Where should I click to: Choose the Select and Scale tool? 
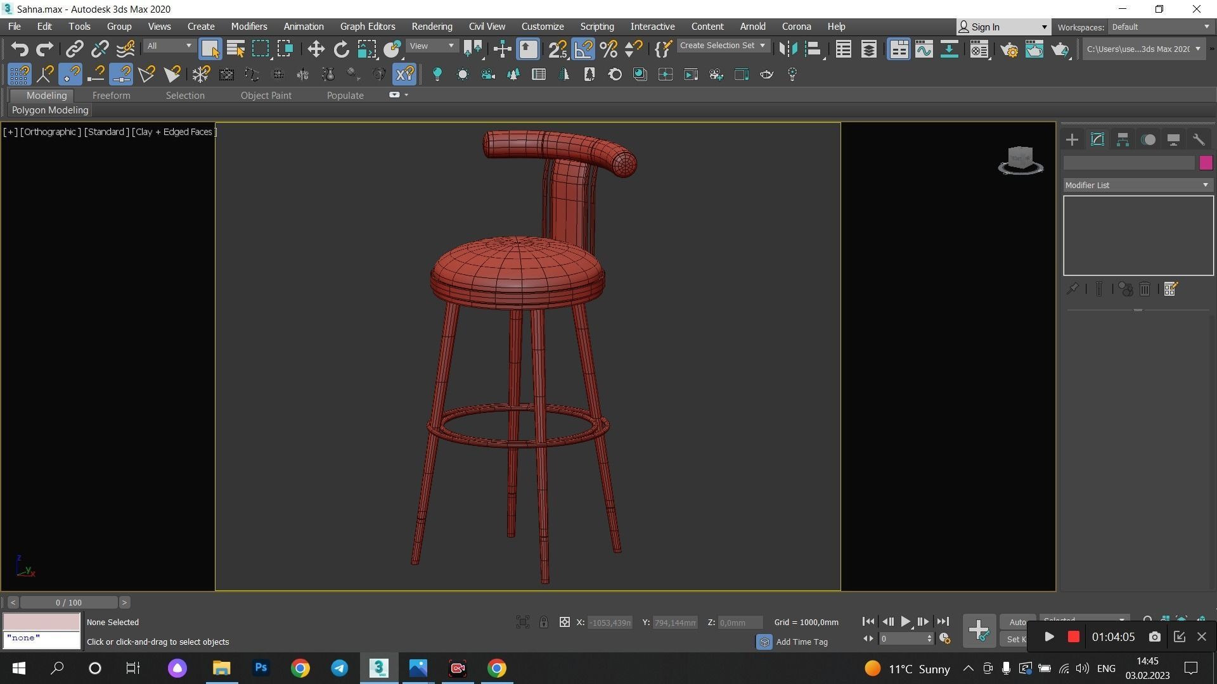point(366,49)
